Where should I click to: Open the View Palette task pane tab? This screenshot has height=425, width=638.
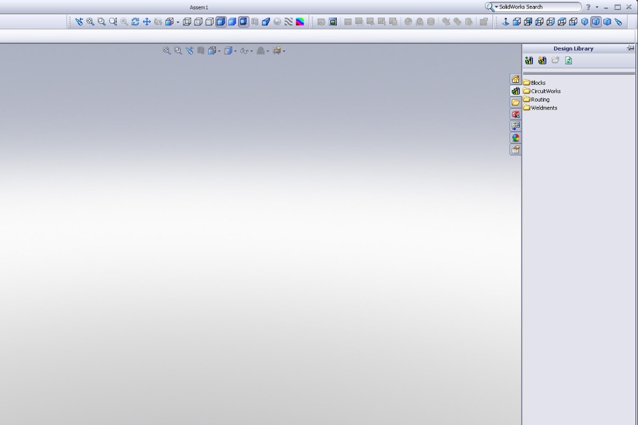516,126
